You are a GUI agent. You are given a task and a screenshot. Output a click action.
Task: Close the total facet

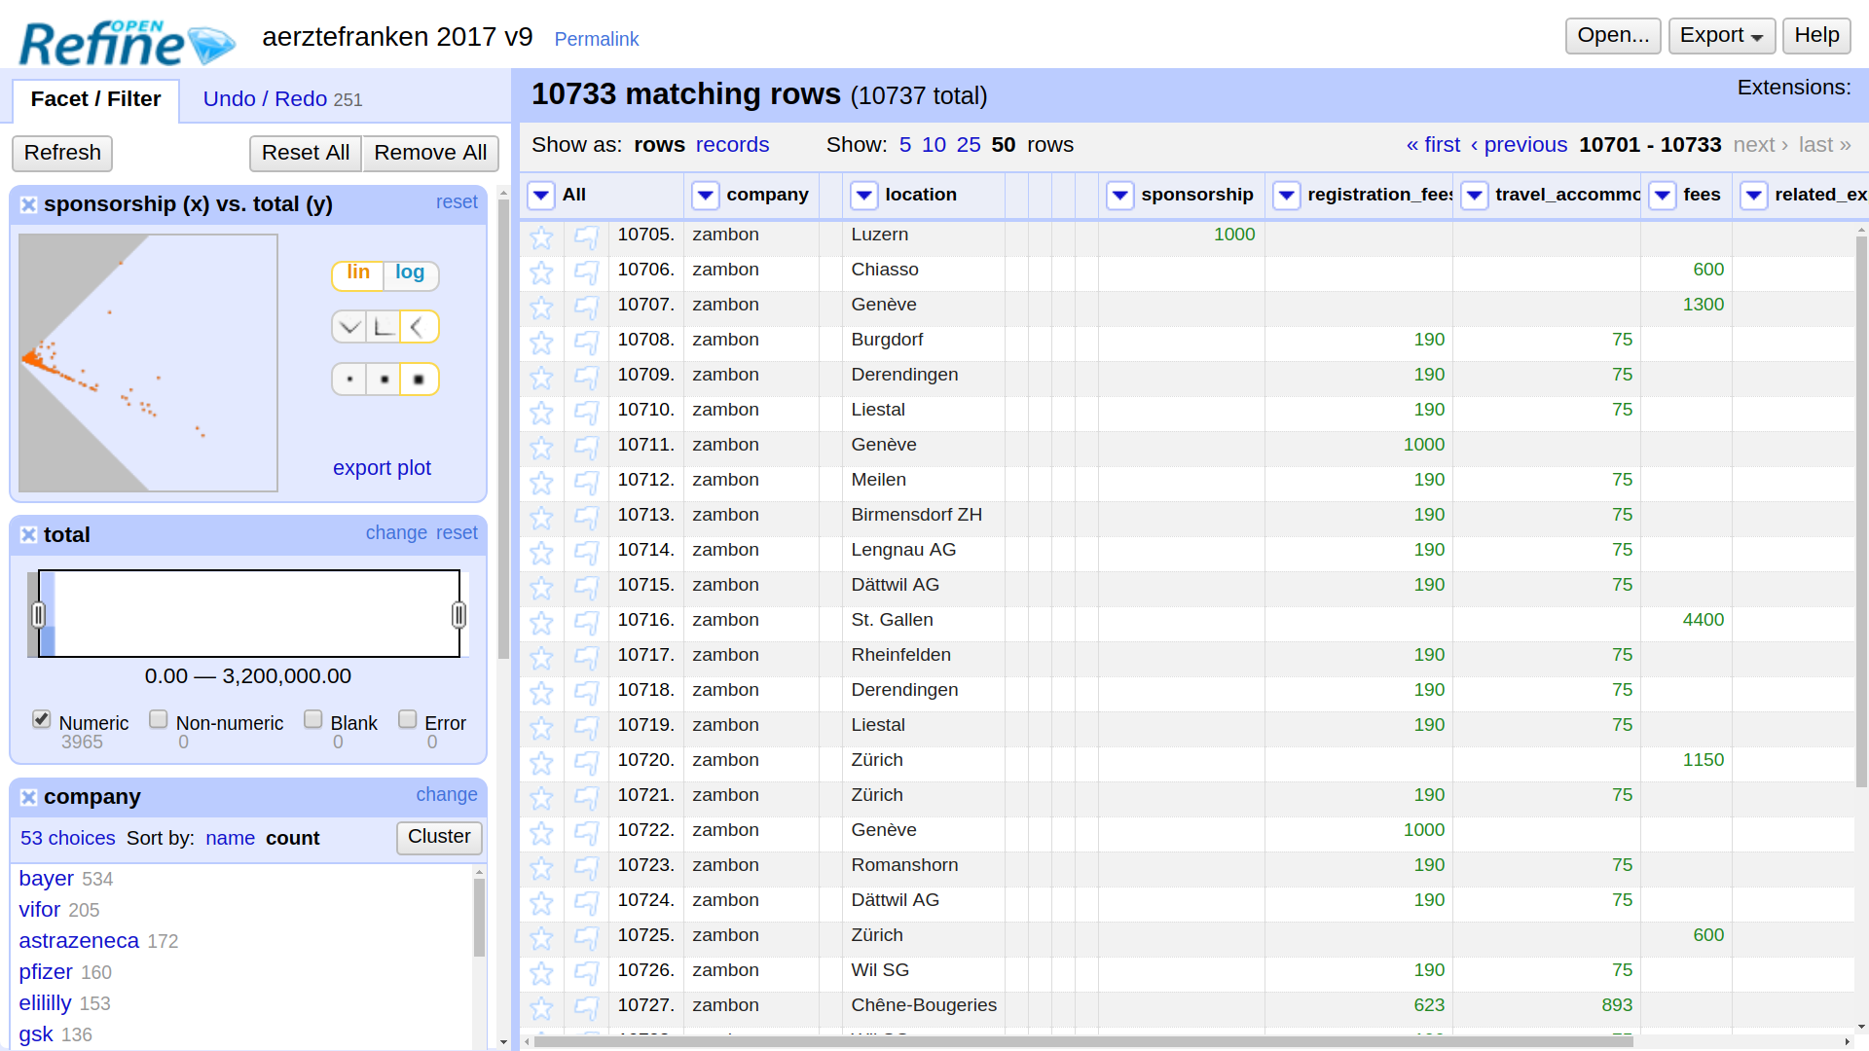(28, 535)
